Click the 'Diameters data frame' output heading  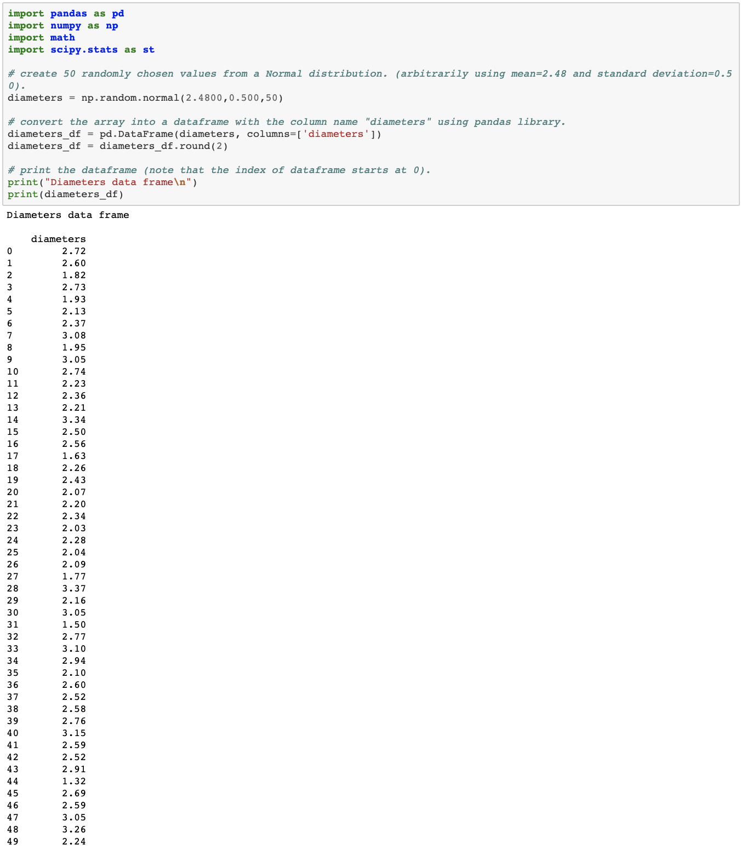click(x=68, y=215)
